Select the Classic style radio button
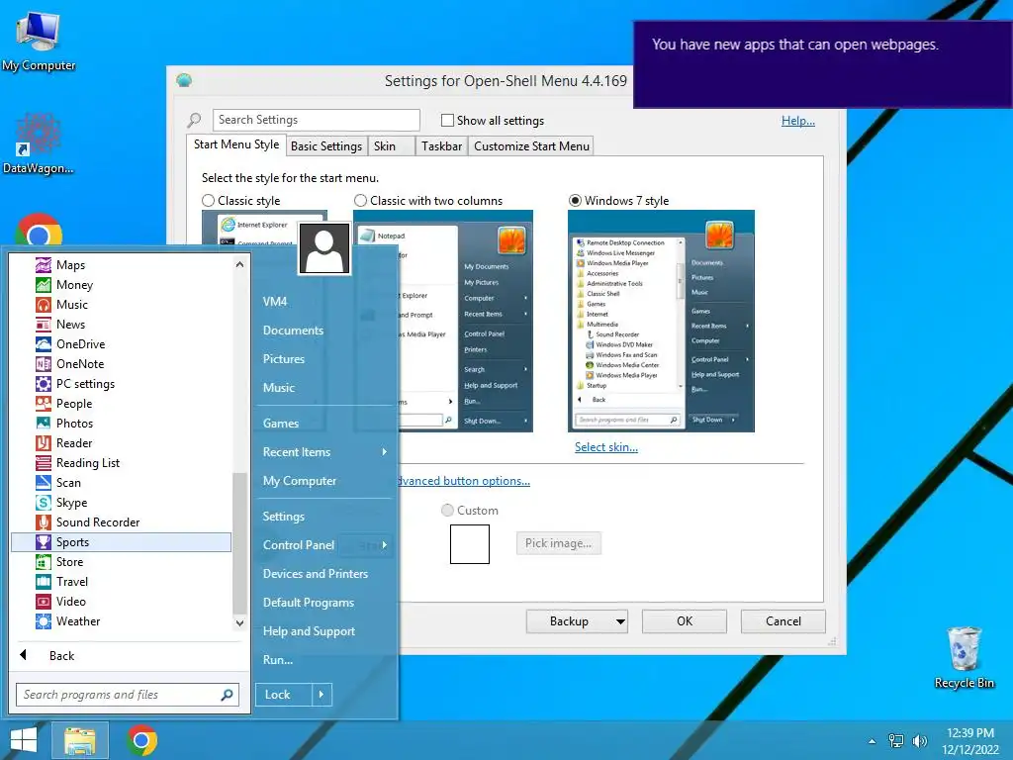The height and width of the screenshot is (760, 1013). tap(208, 201)
